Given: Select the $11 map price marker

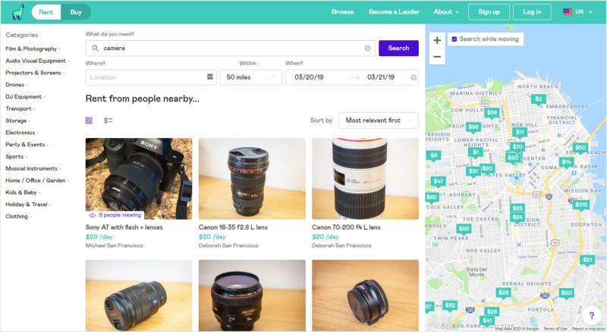Looking at the screenshot, I should [520, 132].
